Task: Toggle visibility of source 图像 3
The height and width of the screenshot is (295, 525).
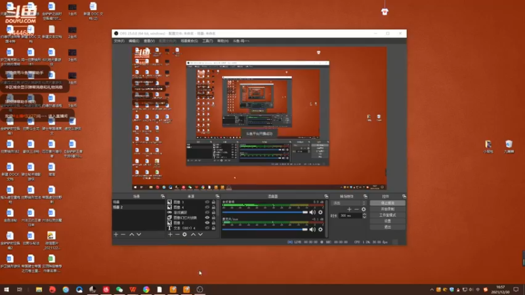Action: (207, 202)
